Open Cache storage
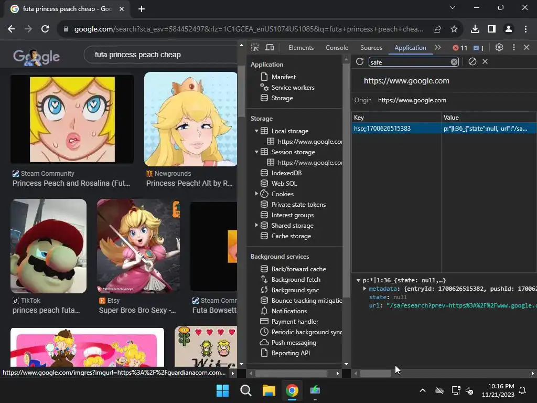Image resolution: width=537 pixels, height=403 pixels. [x=291, y=236]
